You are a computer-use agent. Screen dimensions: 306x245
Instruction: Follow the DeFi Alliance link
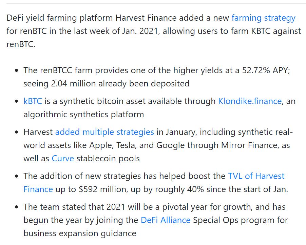tap(166, 220)
